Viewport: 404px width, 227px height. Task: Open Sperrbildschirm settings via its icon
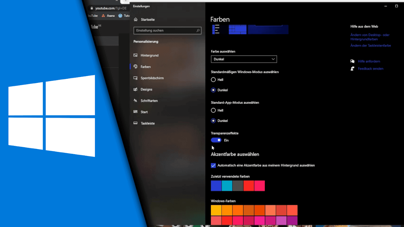[135, 78]
